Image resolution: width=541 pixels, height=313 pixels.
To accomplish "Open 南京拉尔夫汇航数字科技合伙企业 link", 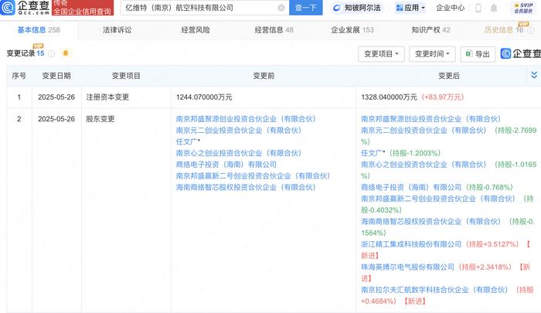I will pyautogui.click(x=434, y=290).
